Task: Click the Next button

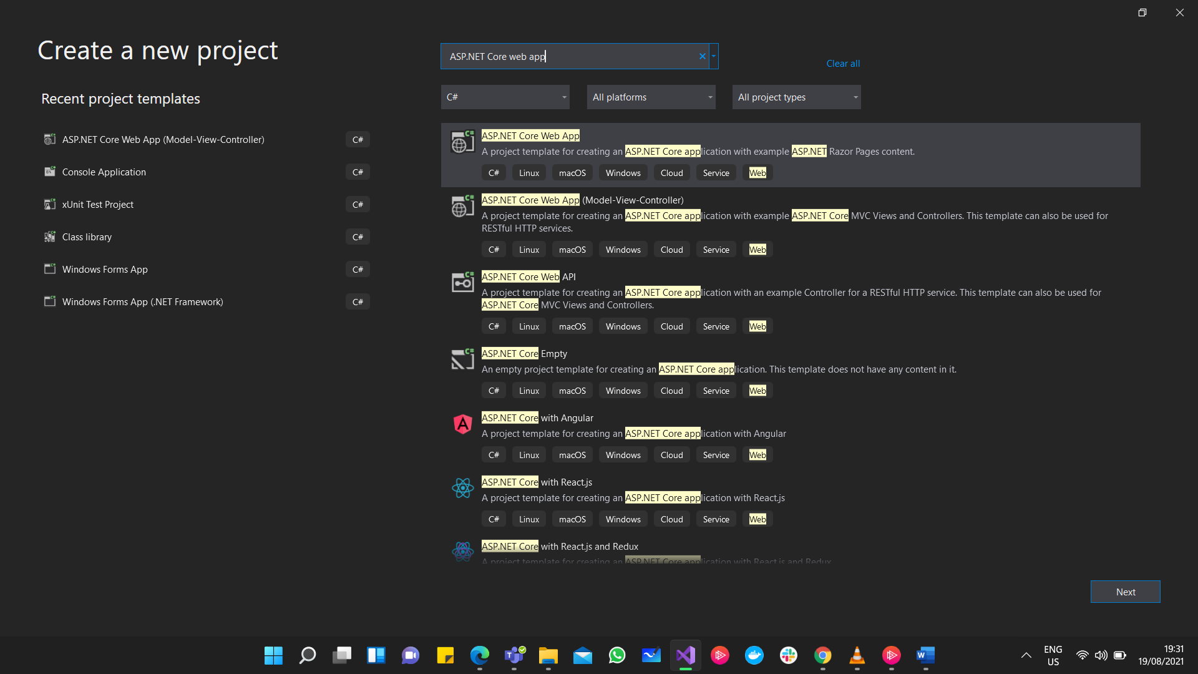Action: tap(1125, 592)
